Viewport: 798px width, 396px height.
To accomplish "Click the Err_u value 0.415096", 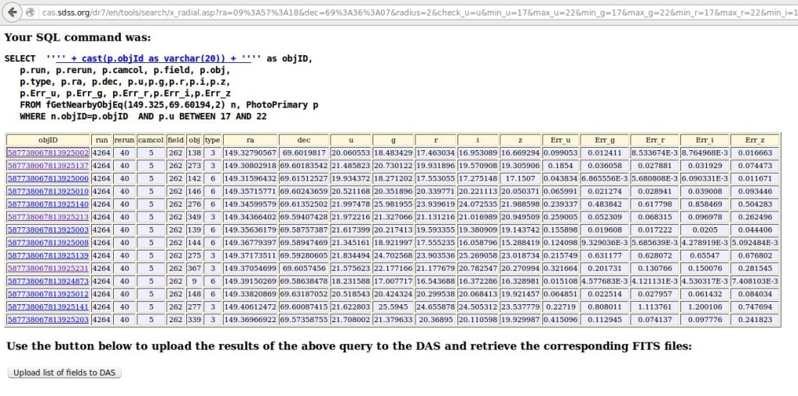I will click(560, 320).
